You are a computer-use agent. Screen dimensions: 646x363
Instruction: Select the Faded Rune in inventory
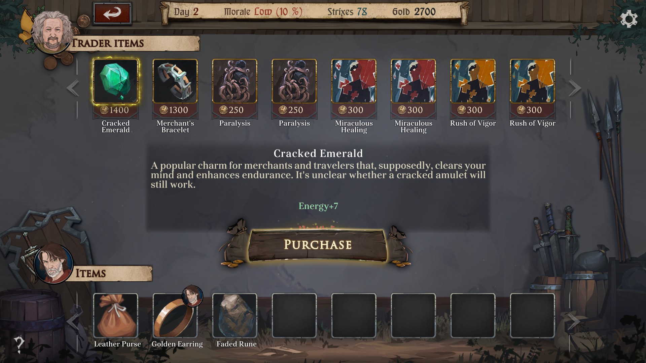(x=235, y=316)
